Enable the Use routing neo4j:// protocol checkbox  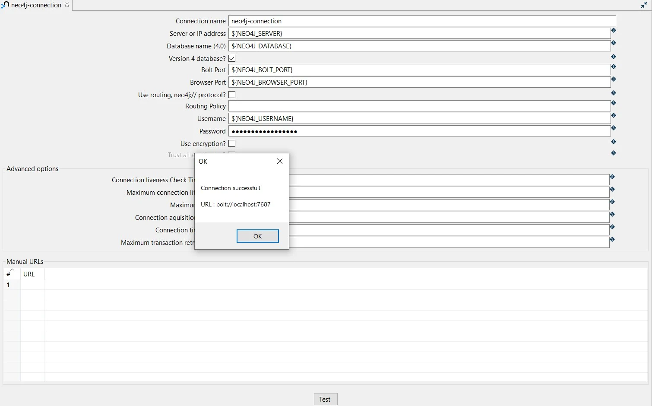(x=232, y=95)
